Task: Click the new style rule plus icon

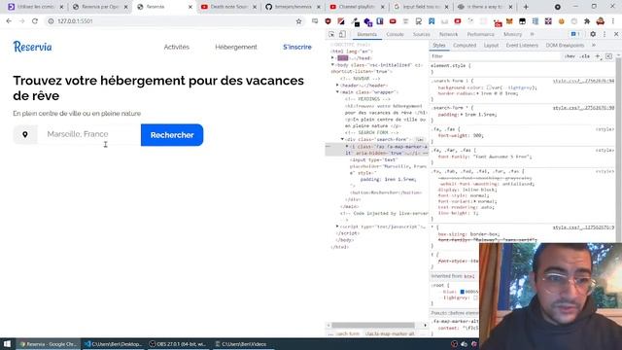Action: (598, 56)
